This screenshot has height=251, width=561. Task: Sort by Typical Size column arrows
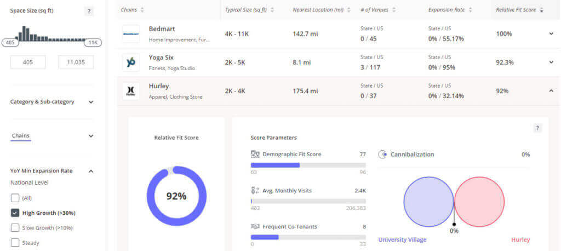pyautogui.click(x=272, y=10)
